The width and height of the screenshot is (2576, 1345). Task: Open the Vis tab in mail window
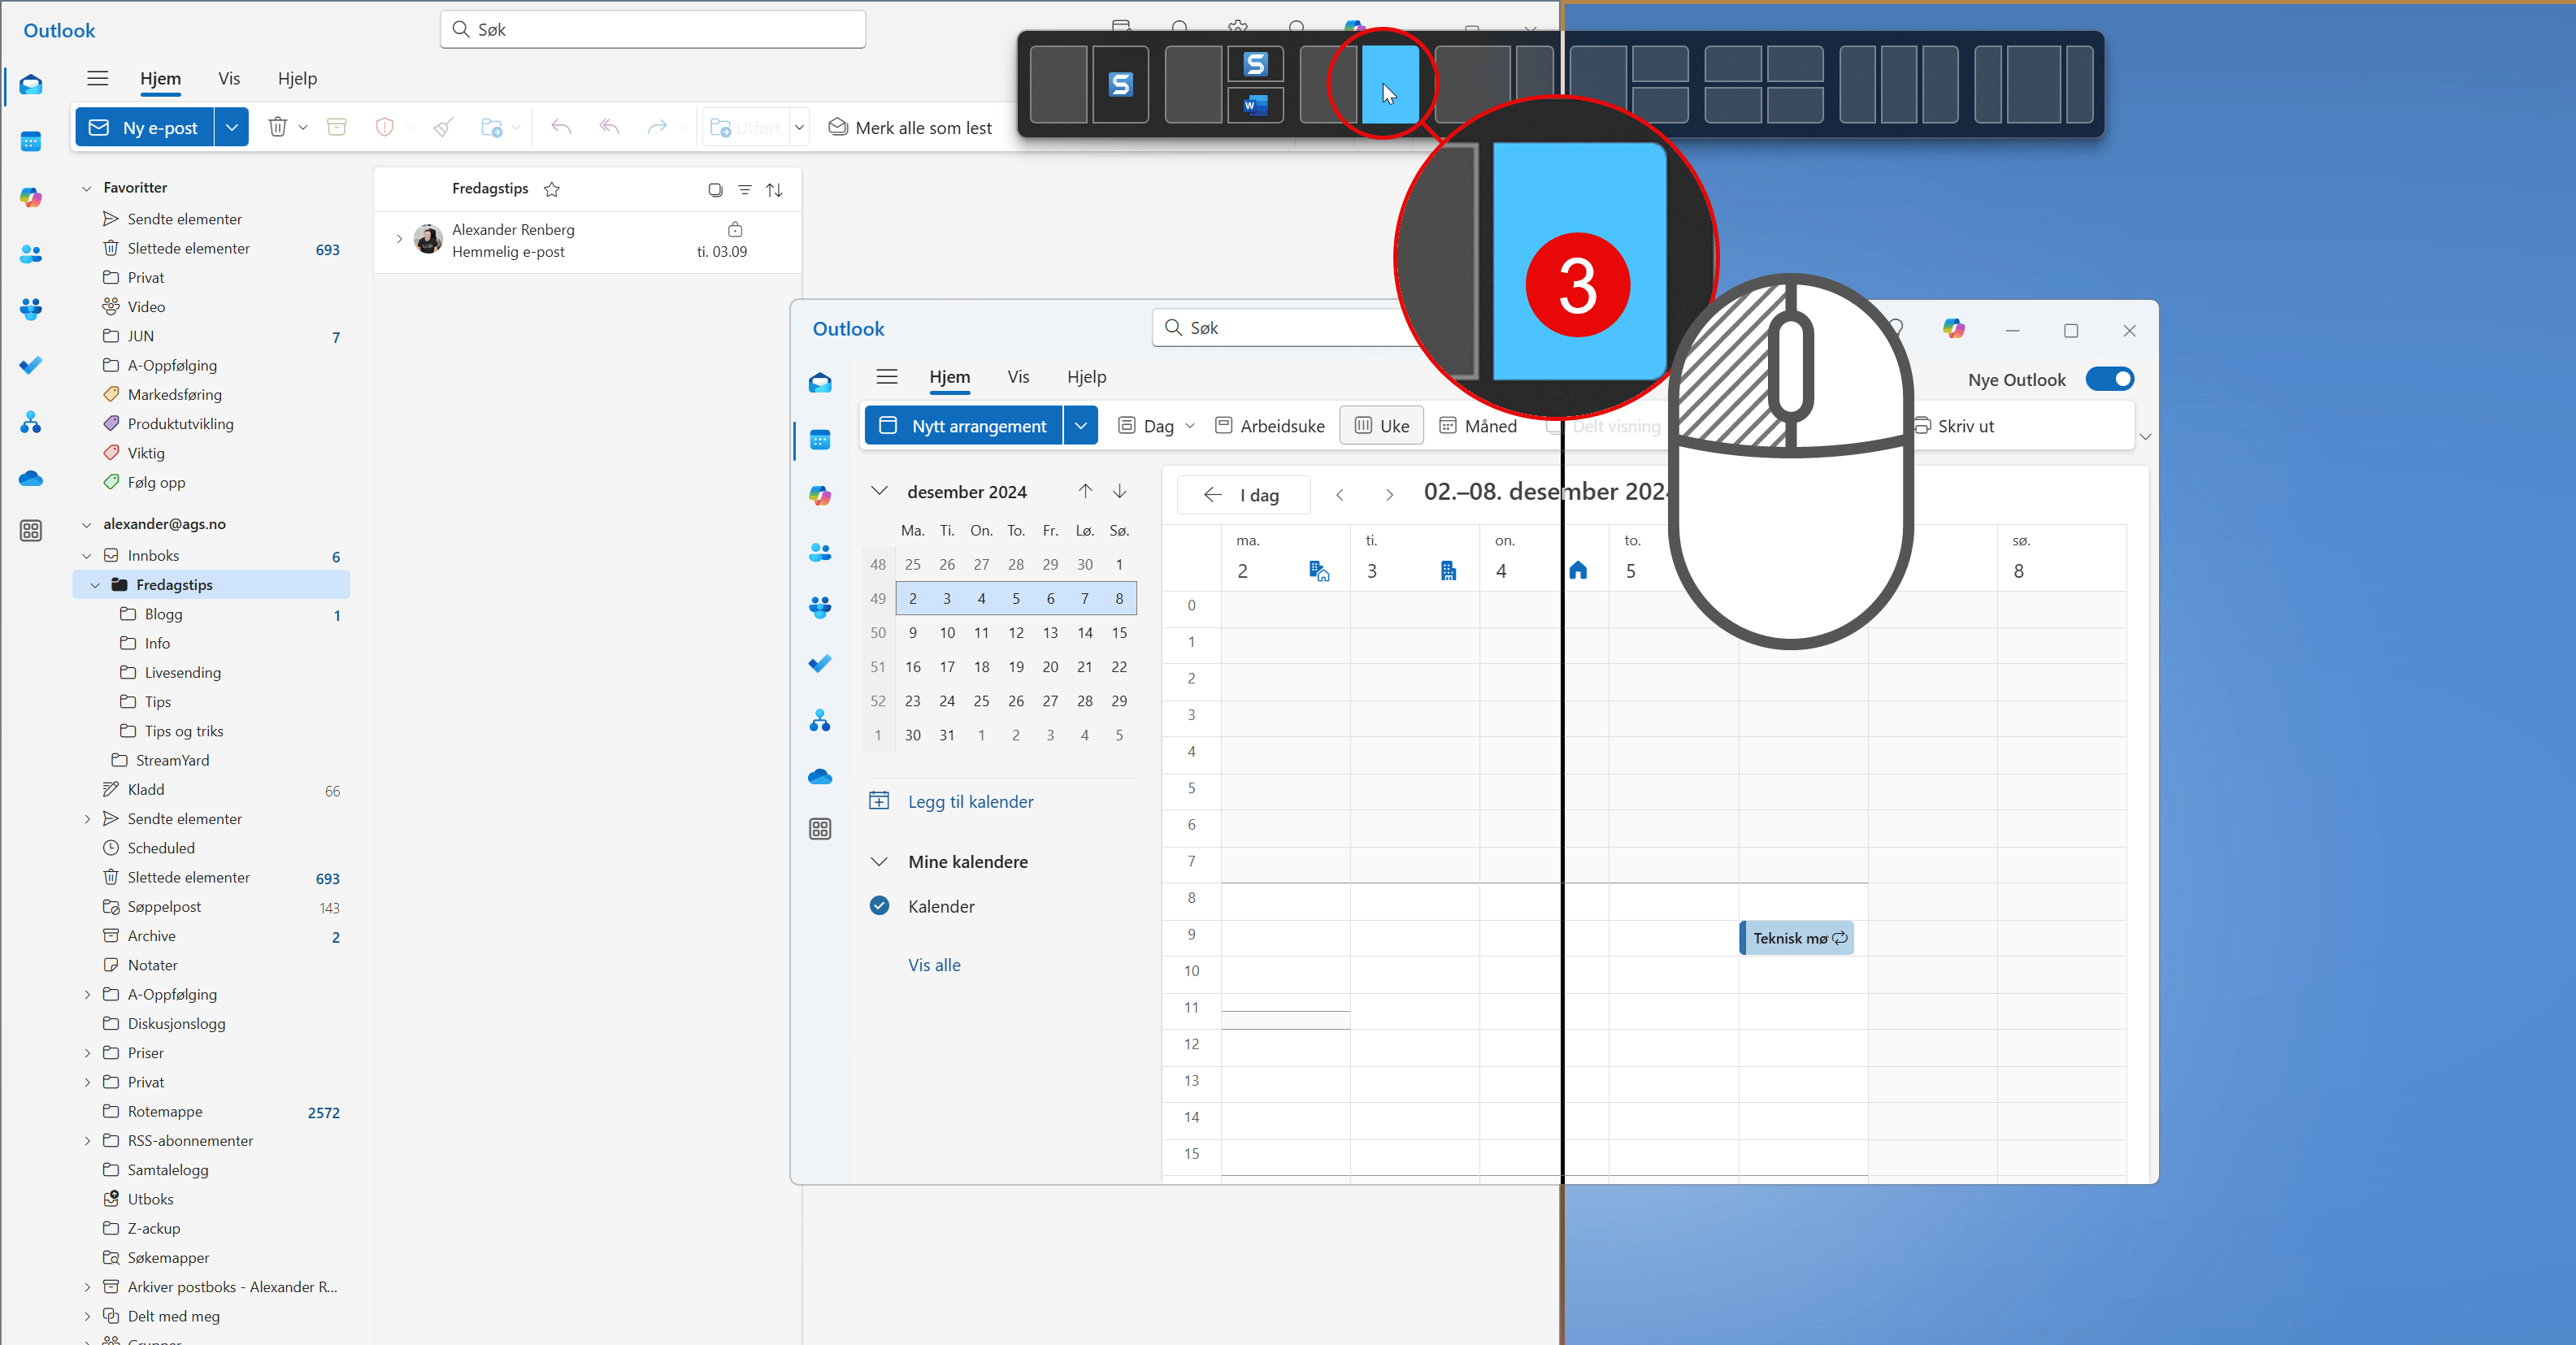tap(229, 79)
